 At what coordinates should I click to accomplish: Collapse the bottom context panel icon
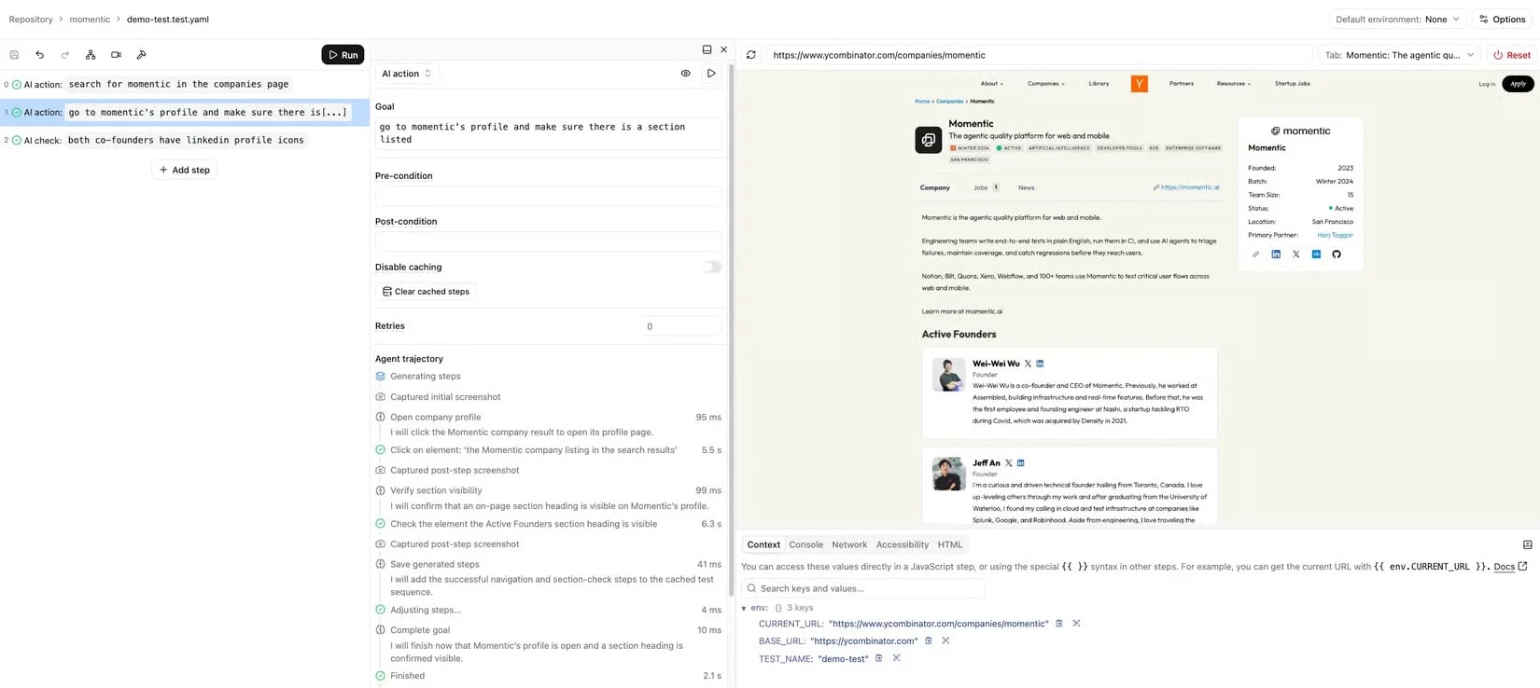[x=1528, y=545]
